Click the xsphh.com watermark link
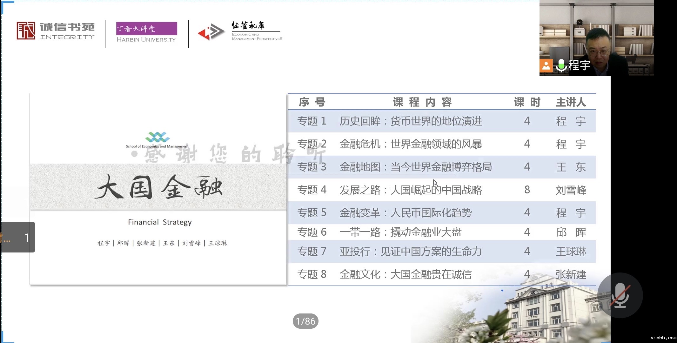The height and width of the screenshot is (343, 677). (x=663, y=338)
